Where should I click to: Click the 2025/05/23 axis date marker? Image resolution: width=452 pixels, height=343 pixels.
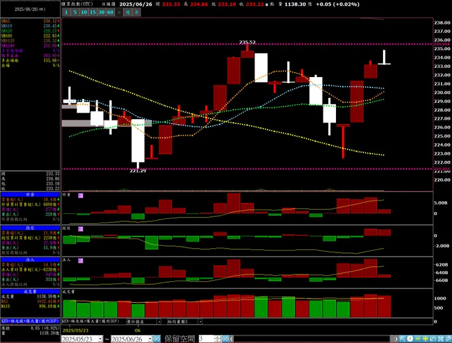[x=76, y=331]
